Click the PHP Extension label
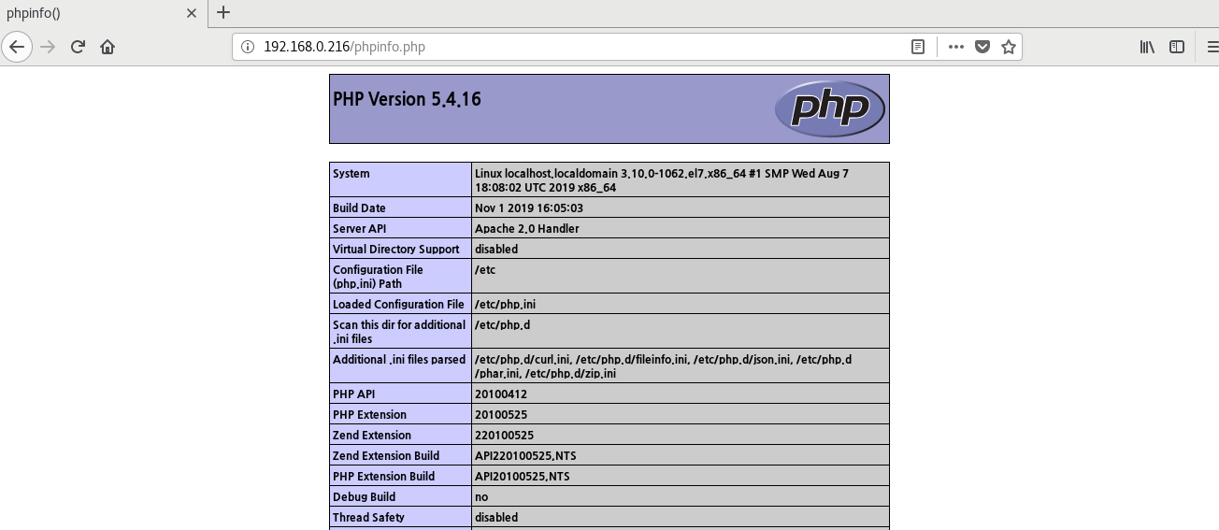The width and height of the screenshot is (1219, 530). tap(369, 415)
